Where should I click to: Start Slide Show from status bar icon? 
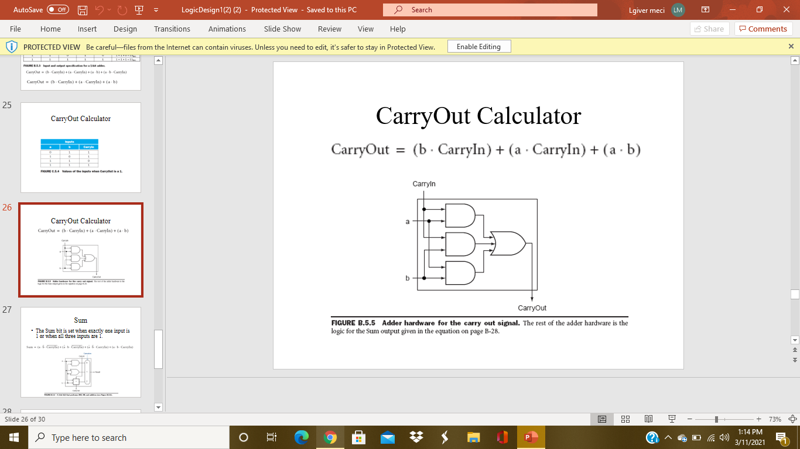[x=672, y=419]
